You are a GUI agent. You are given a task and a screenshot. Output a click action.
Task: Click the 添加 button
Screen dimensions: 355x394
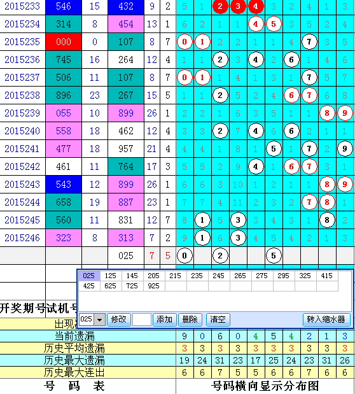tap(165, 320)
